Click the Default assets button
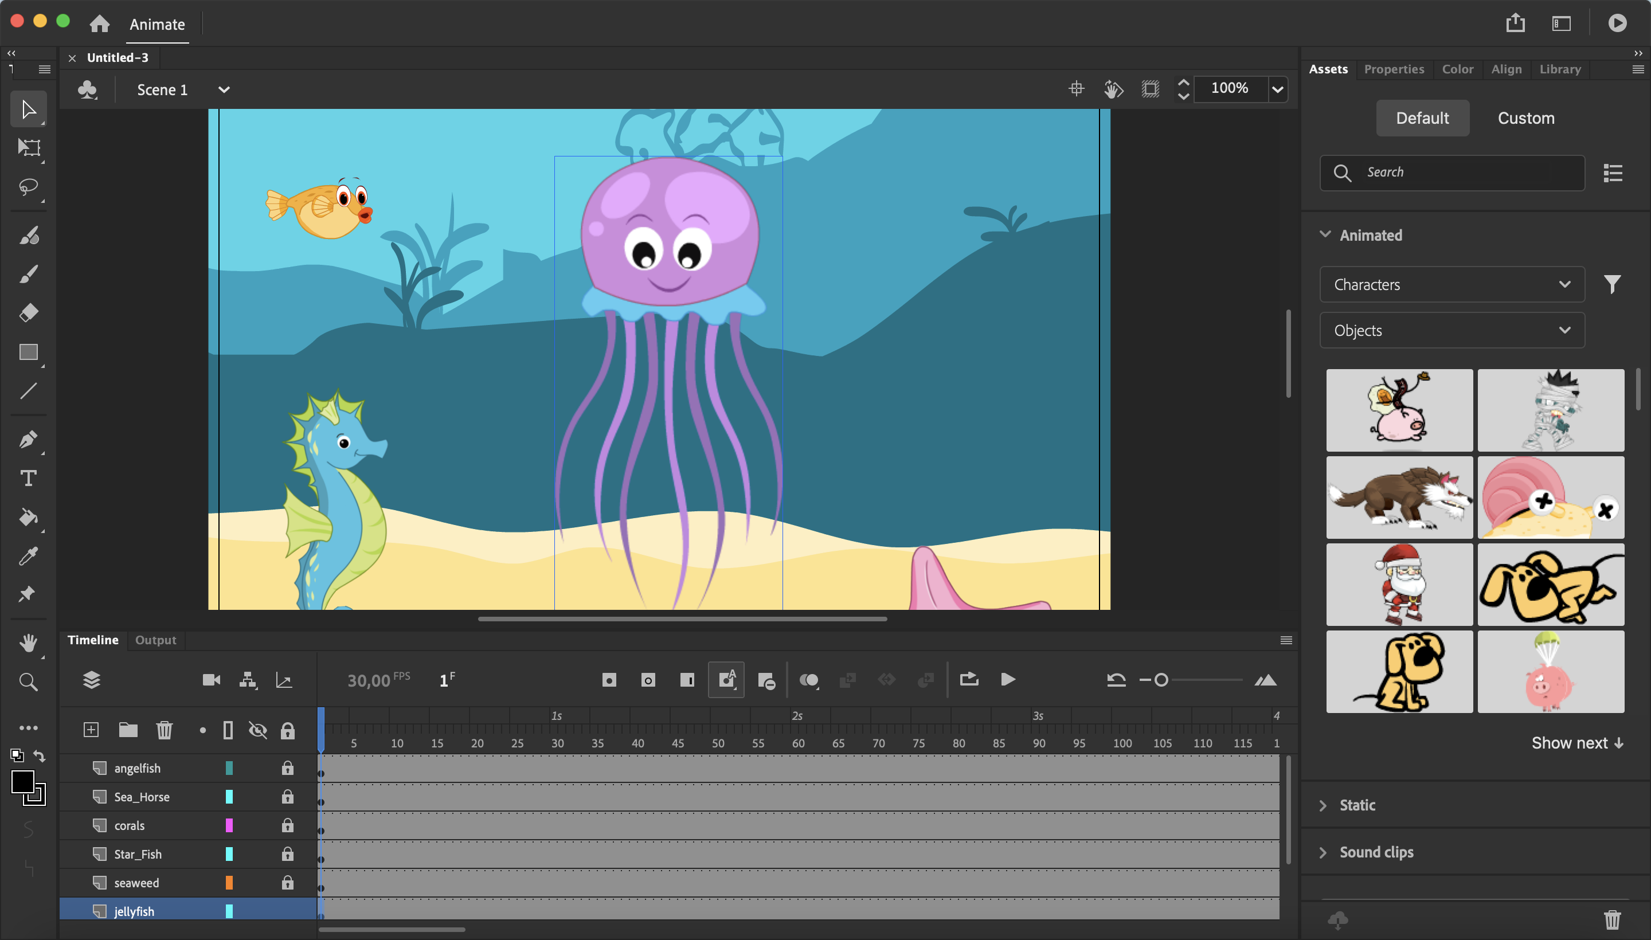Viewport: 1651px width, 940px height. tap(1421, 117)
